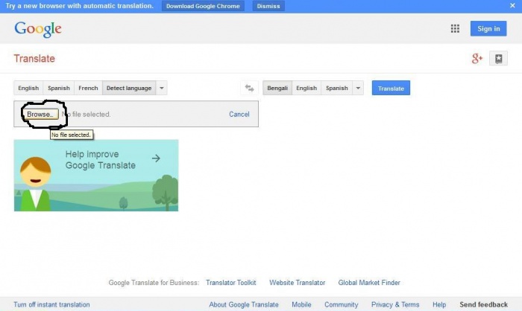Expand source language dropdown arrow
The height and width of the screenshot is (311, 522).
(162, 88)
